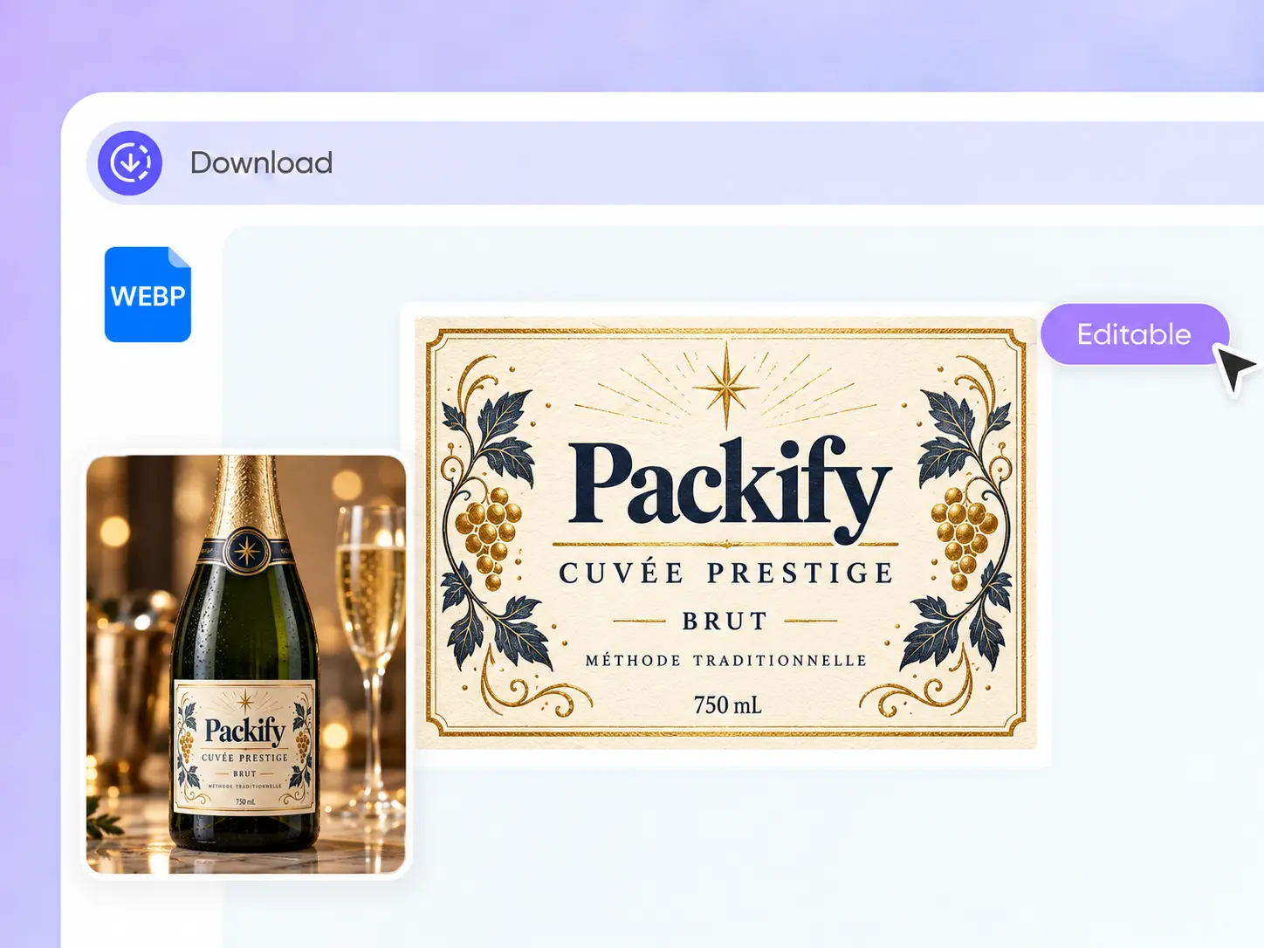1264x948 pixels.
Task: Click the purple Editable button
Action: pyautogui.click(x=1134, y=334)
